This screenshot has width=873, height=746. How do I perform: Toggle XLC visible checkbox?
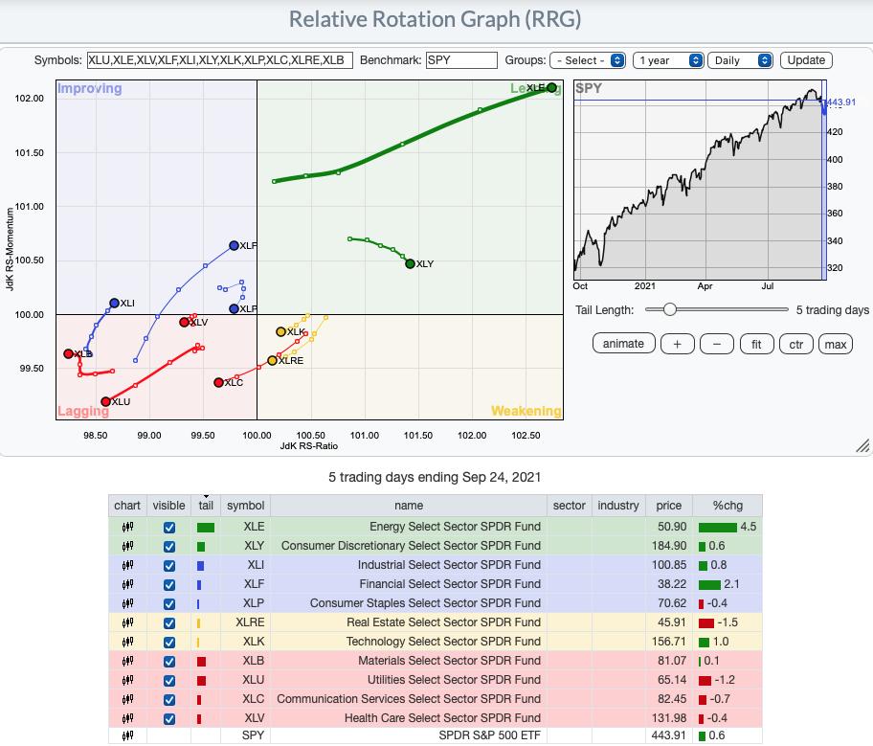[169, 700]
